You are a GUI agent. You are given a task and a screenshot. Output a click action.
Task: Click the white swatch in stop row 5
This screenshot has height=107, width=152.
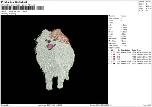pos(114,61)
